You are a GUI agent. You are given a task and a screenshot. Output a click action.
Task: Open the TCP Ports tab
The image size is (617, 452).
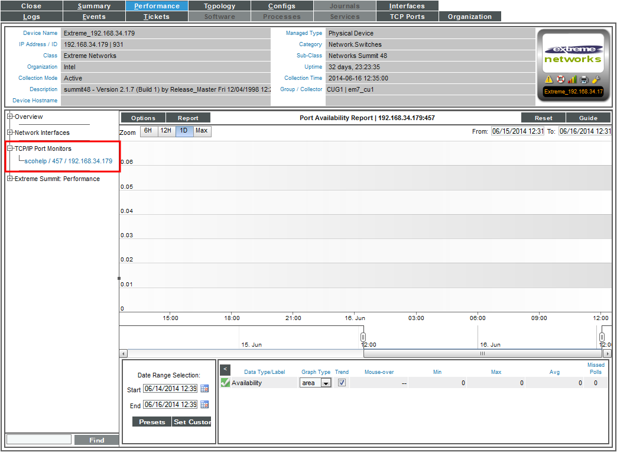click(x=407, y=17)
